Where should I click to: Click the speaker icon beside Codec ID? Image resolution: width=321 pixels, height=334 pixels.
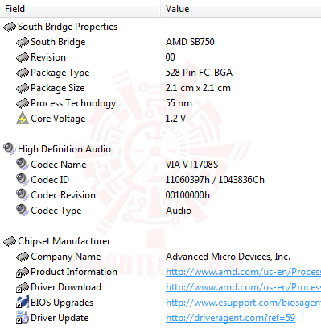tap(23, 179)
